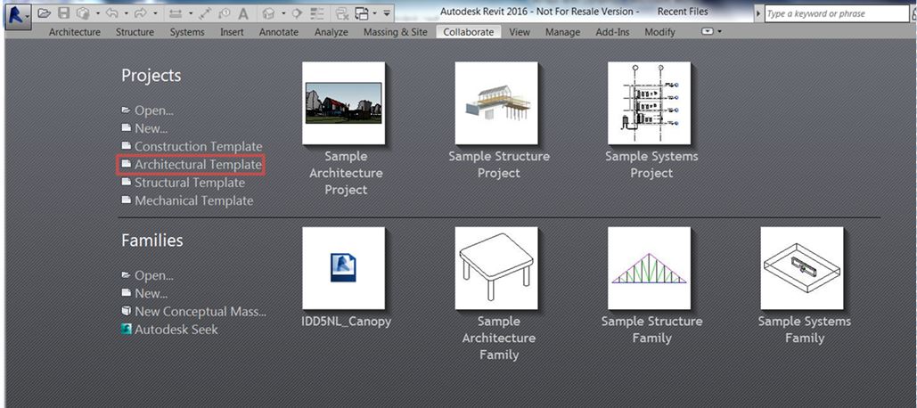Screen dimensions: 917x408
Task: Open the Sample Structure Project thumbnail
Action: coord(496,102)
